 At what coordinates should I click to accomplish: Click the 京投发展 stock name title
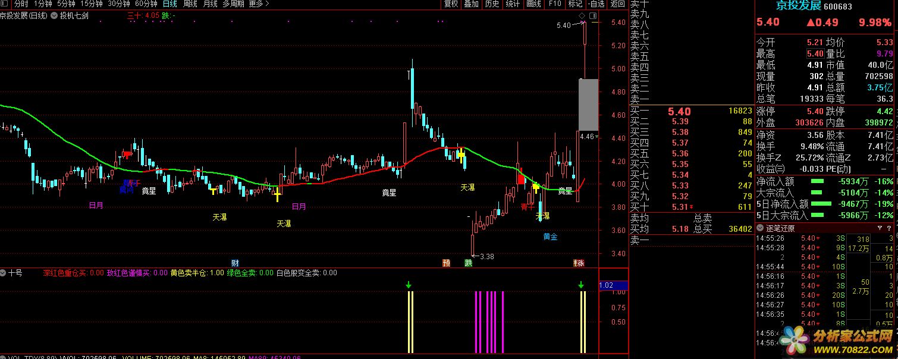pyautogui.click(x=797, y=7)
